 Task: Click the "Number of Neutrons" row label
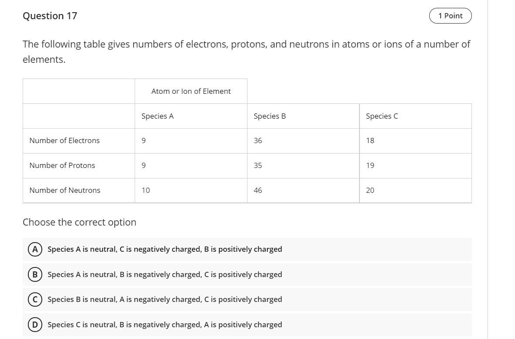tap(65, 190)
